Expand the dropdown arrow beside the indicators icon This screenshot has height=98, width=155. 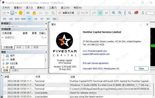point(16,13)
